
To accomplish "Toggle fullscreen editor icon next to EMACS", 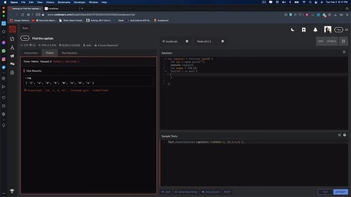I will (343, 41).
